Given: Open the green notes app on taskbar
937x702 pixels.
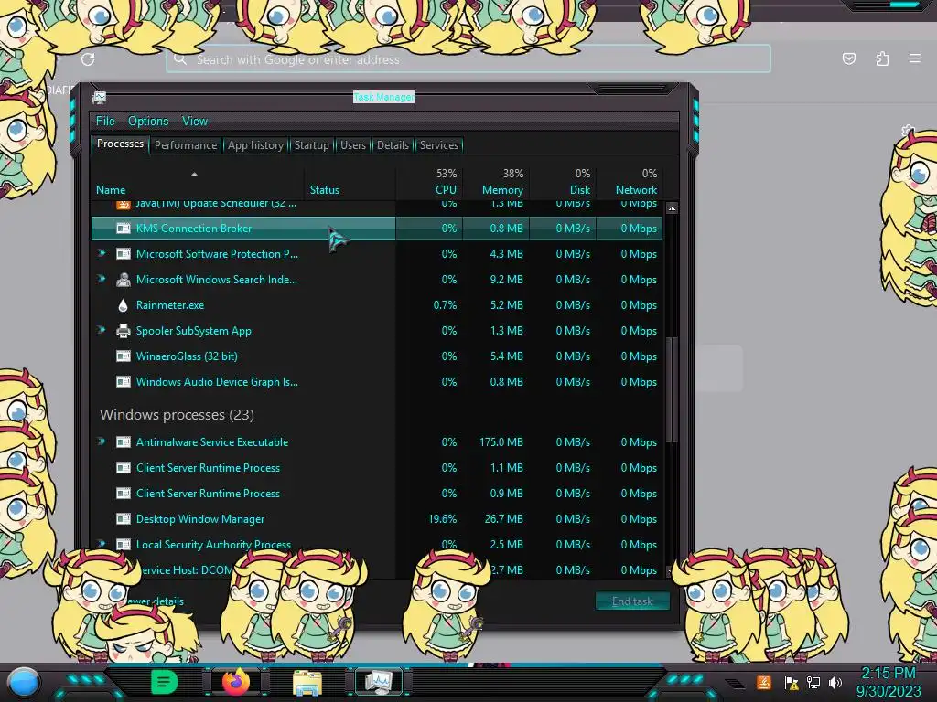Looking at the screenshot, I should click(x=164, y=682).
